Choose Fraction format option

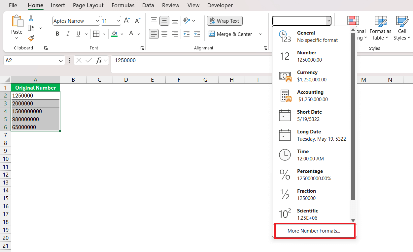coord(311,195)
